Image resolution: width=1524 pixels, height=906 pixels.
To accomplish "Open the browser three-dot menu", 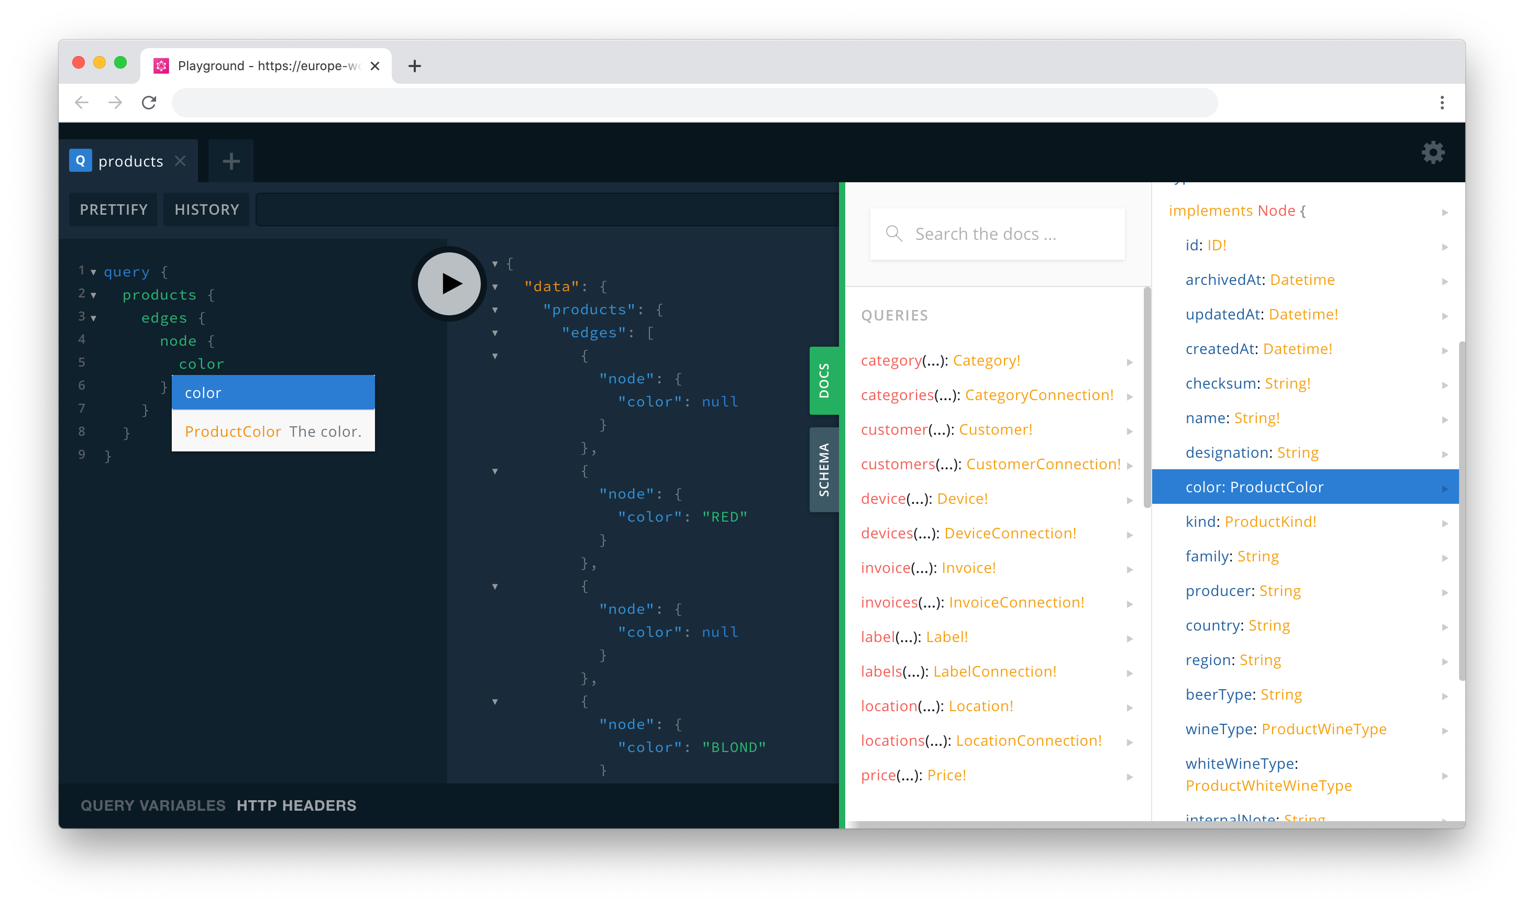I will pyautogui.click(x=1442, y=103).
